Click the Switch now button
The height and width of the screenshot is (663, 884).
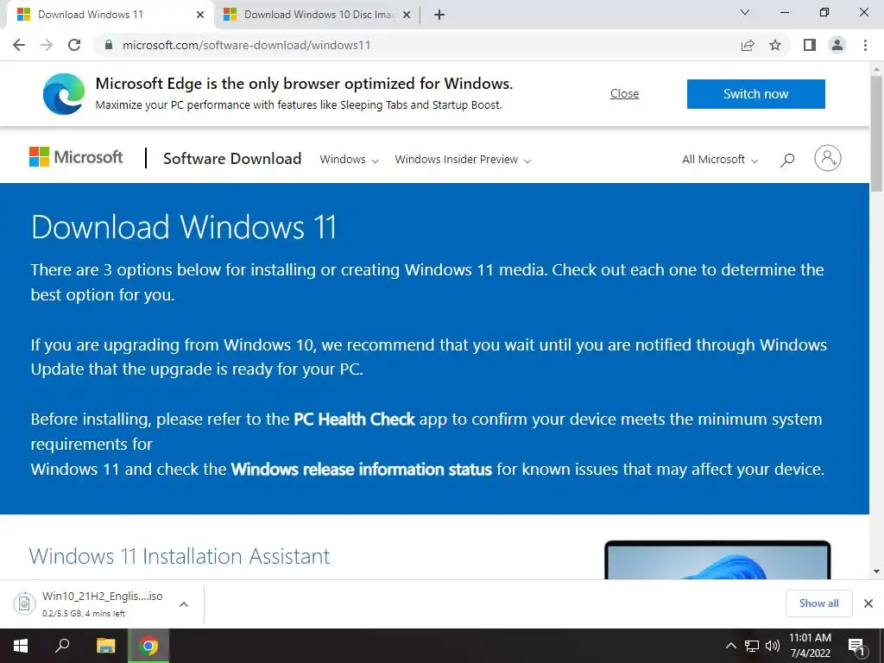pyautogui.click(x=756, y=93)
